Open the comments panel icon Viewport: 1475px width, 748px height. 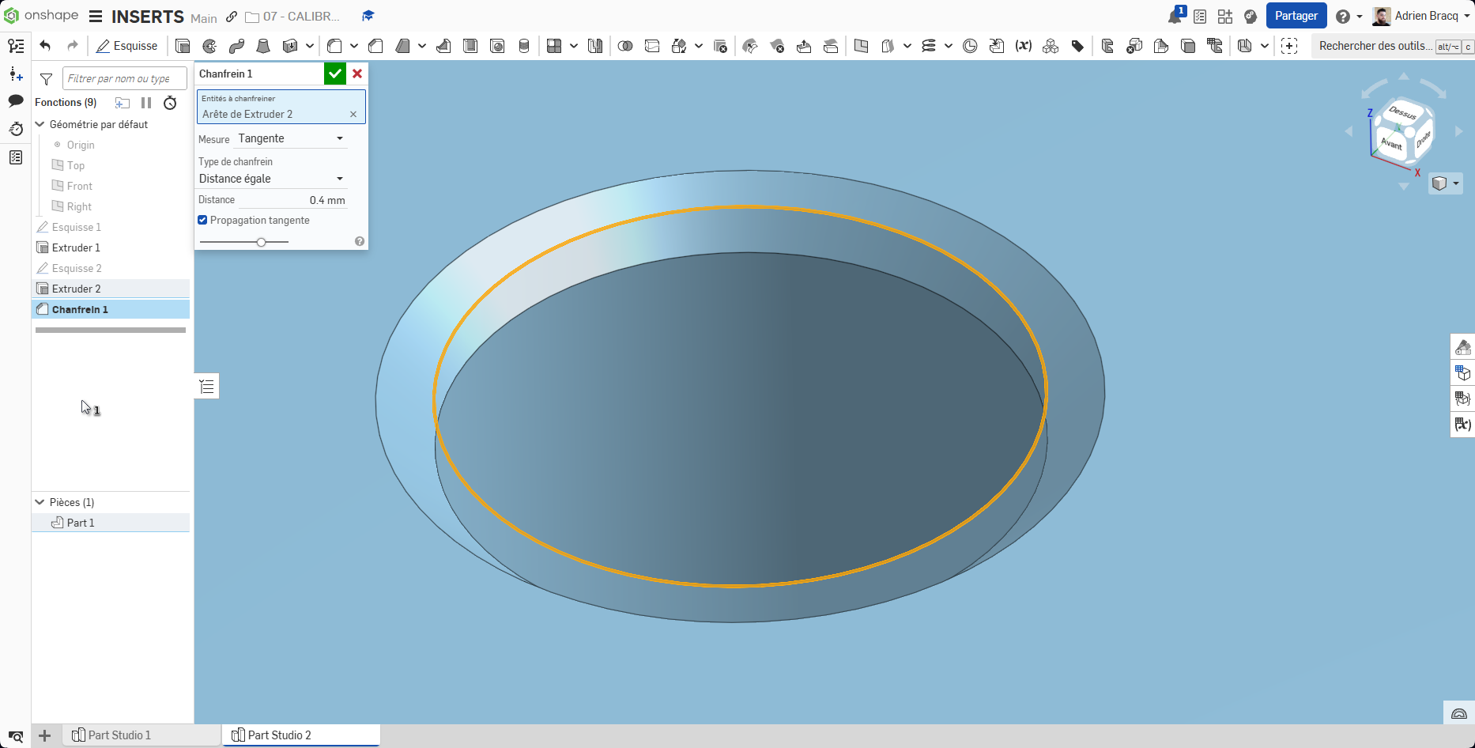pyautogui.click(x=16, y=101)
